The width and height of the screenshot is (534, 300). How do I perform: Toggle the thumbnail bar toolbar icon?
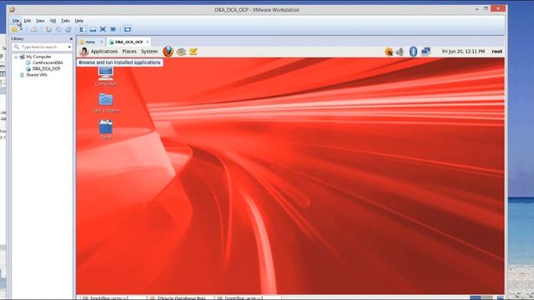93,30
